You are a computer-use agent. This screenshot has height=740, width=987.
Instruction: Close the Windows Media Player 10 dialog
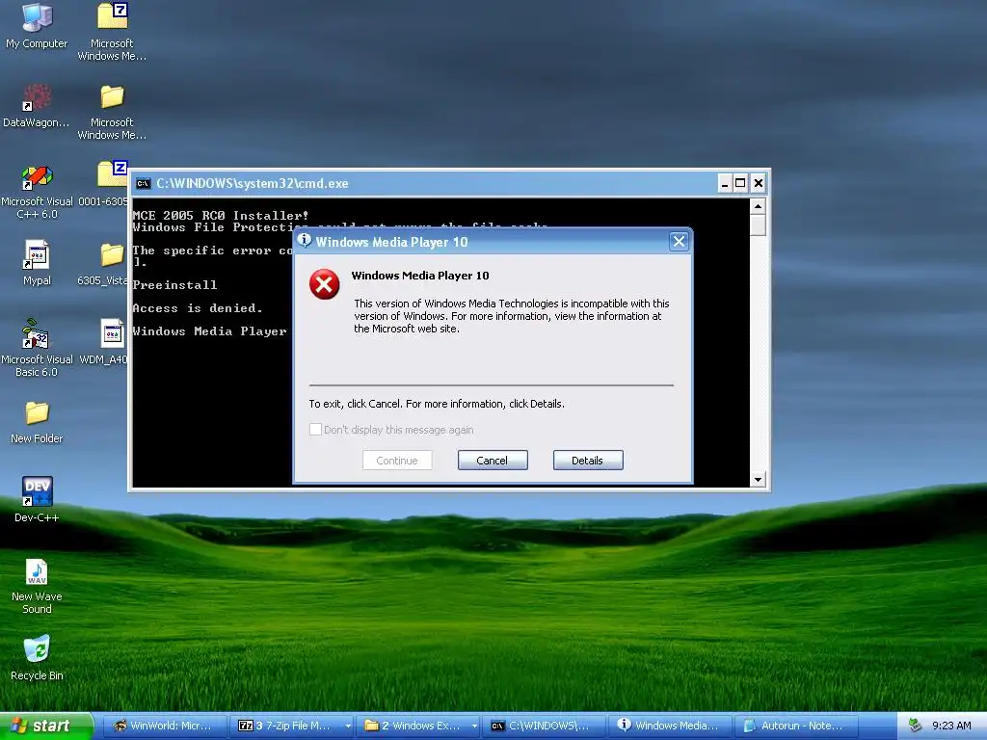point(679,242)
